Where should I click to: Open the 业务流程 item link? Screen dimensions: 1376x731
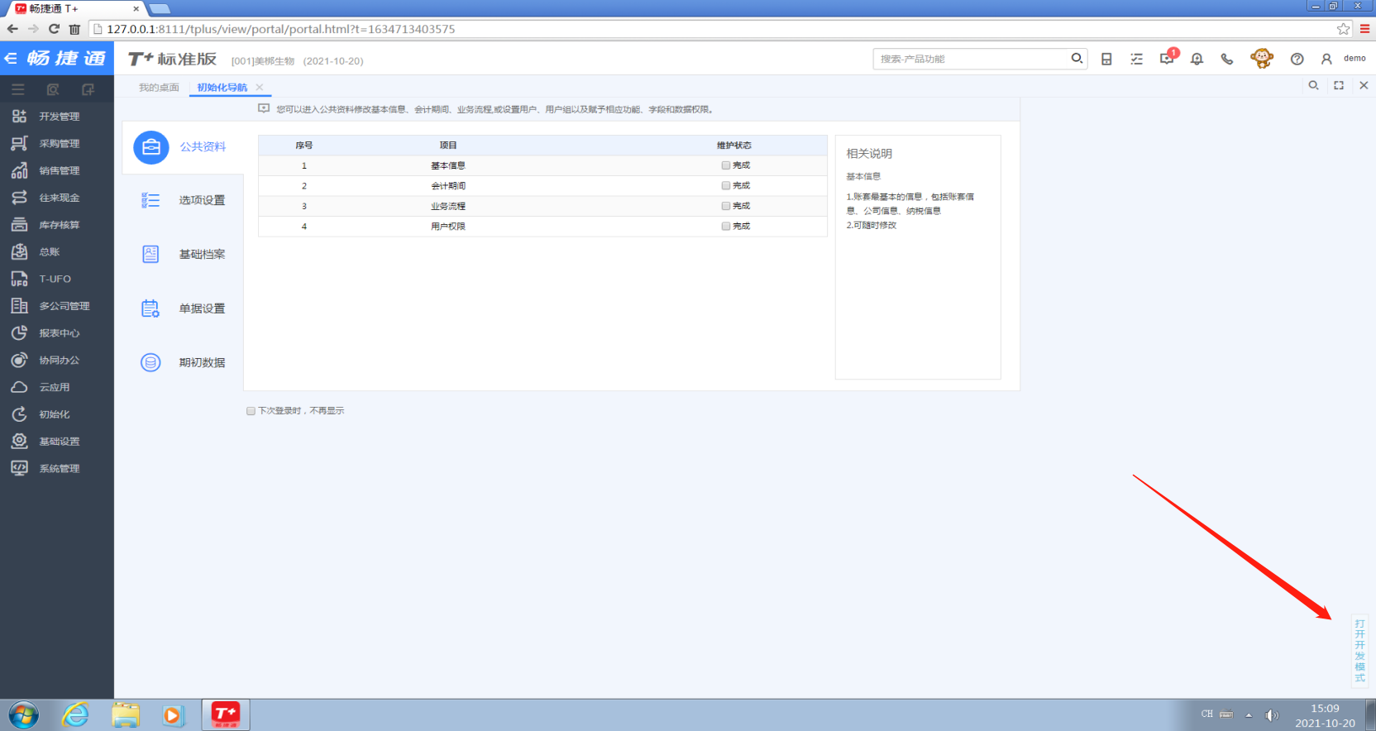click(448, 207)
